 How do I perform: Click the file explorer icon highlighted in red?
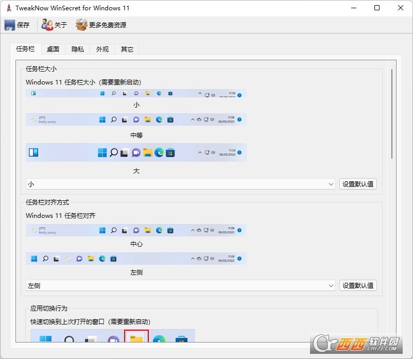pos(136,336)
